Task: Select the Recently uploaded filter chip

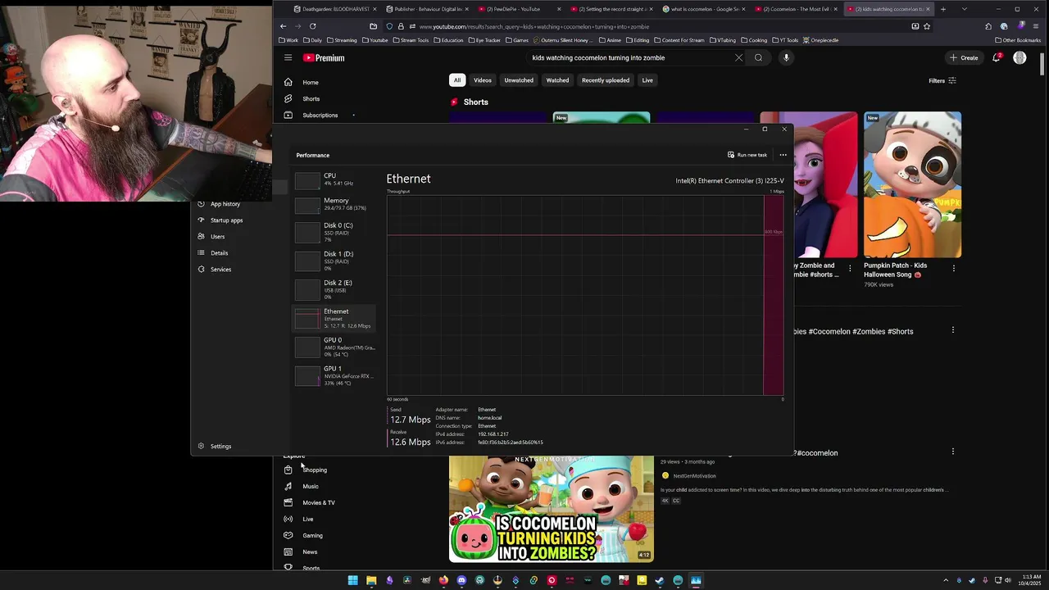Action: point(606,80)
